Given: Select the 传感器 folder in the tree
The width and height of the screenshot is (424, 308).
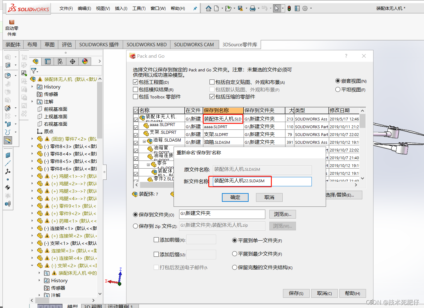Looking at the screenshot, I should [51, 94].
